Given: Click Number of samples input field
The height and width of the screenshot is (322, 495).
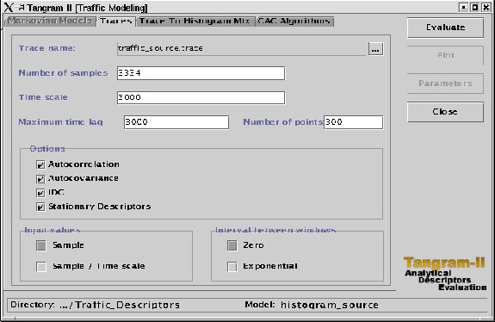Looking at the screenshot, I should pyautogui.click(x=201, y=73).
